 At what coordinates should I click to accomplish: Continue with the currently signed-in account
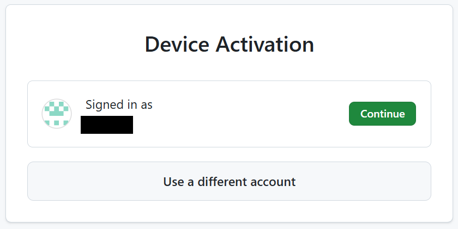point(382,114)
